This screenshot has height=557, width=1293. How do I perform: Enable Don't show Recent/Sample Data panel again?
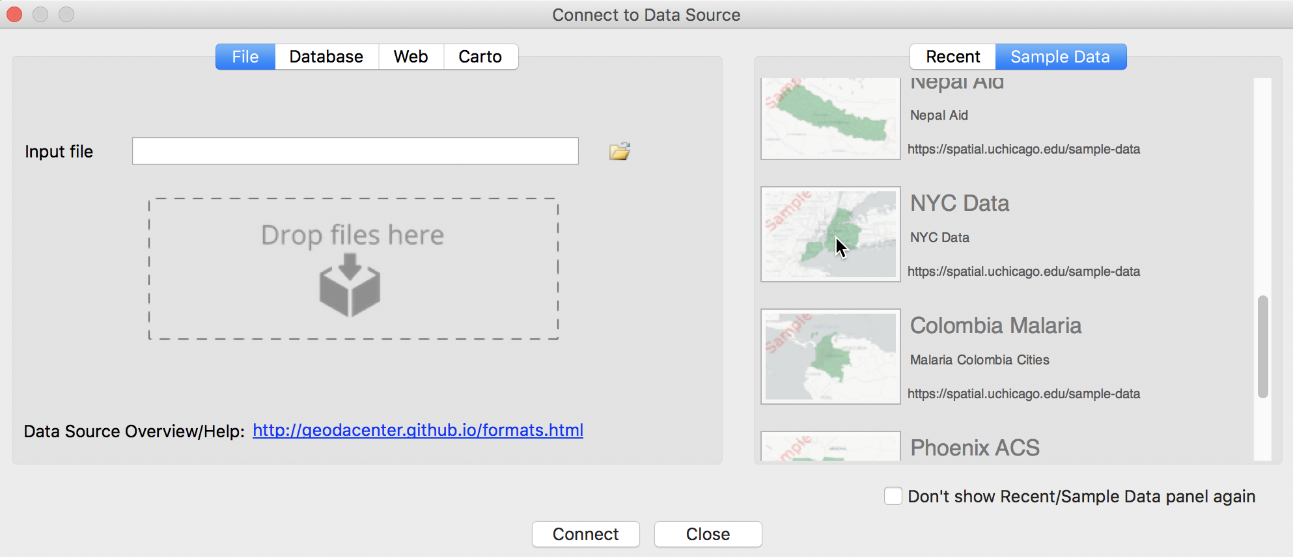[893, 496]
